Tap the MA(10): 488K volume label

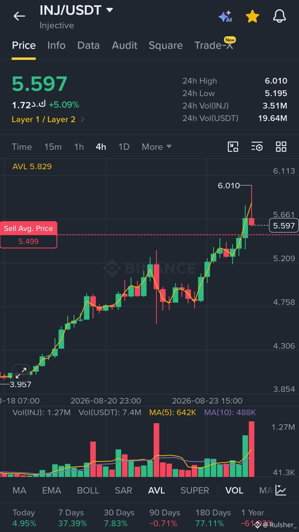[x=230, y=412]
